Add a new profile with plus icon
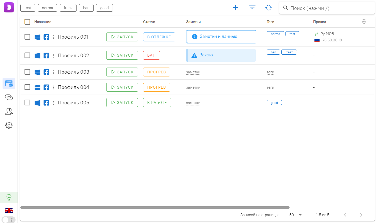 click(x=235, y=8)
